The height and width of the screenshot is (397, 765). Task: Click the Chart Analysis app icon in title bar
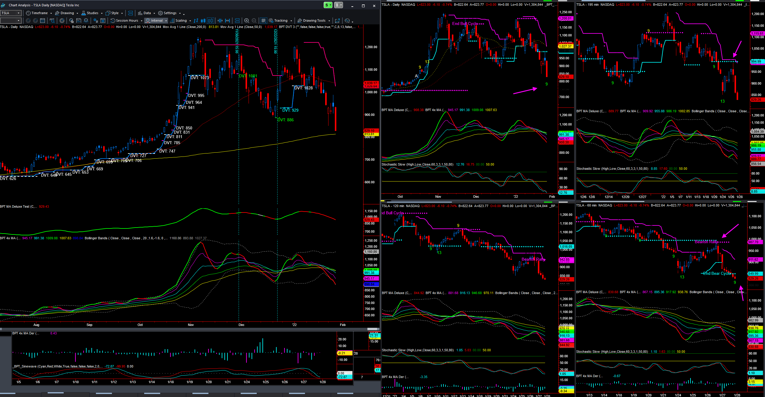(x=3, y=5)
